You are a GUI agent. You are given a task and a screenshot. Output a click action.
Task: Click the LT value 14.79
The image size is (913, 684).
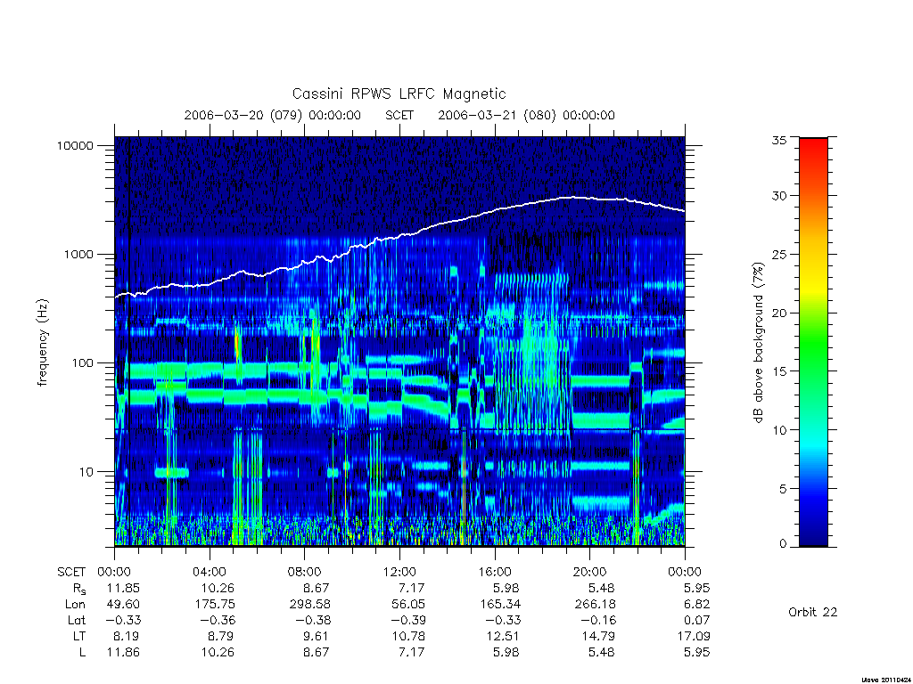[x=598, y=636]
